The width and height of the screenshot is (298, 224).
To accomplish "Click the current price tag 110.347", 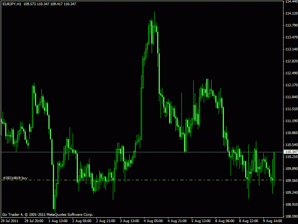I will coord(291,152).
